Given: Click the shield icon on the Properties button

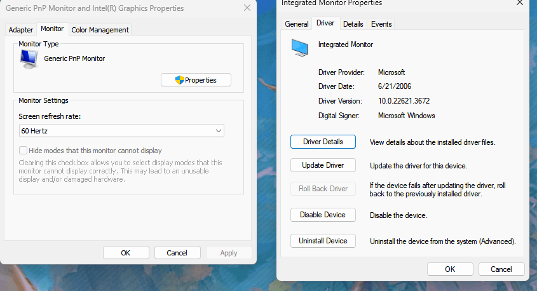Looking at the screenshot, I should point(179,80).
